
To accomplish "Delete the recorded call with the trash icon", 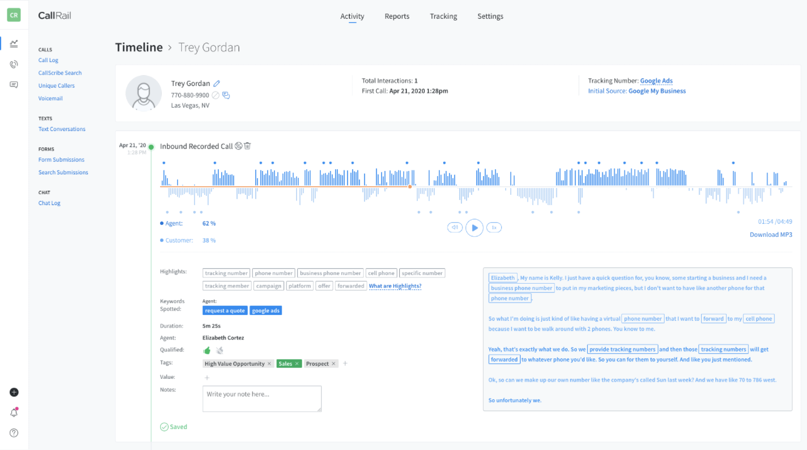I will (247, 146).
